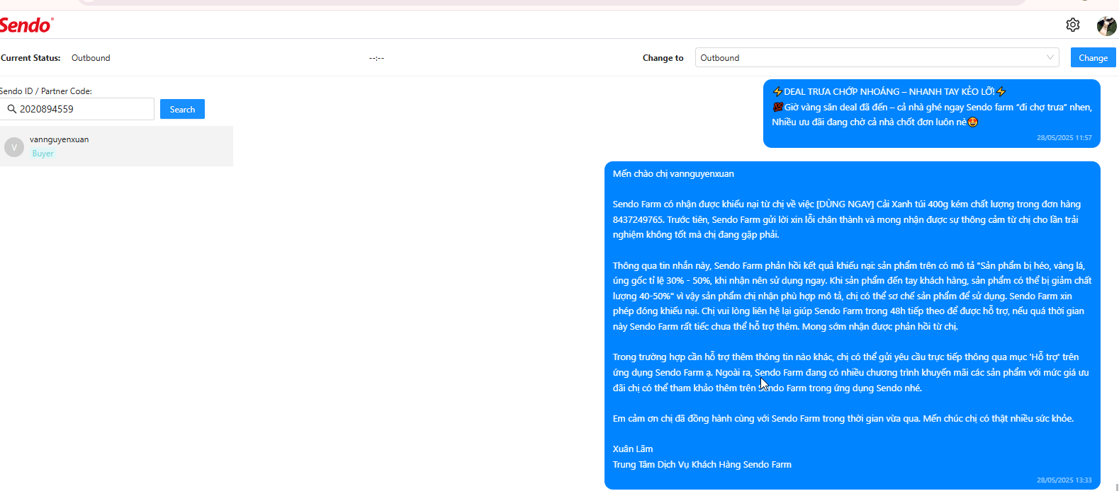1119x491 pixels.
Task: Click the Buyer label under vannguyenxuan
Action: coord(43,154)
